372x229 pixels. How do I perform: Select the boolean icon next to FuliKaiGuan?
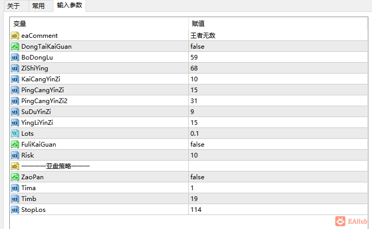click(x=15, y=145)
